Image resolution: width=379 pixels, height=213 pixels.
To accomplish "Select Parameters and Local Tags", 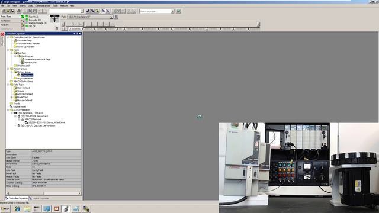I will pos(37,59).
